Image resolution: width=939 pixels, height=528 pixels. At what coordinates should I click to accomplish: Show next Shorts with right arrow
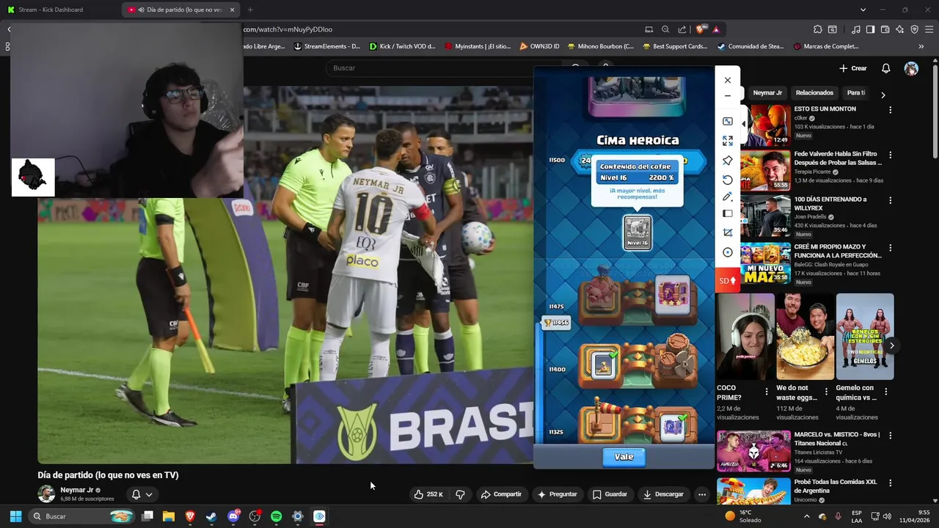[x=892, y=345]
